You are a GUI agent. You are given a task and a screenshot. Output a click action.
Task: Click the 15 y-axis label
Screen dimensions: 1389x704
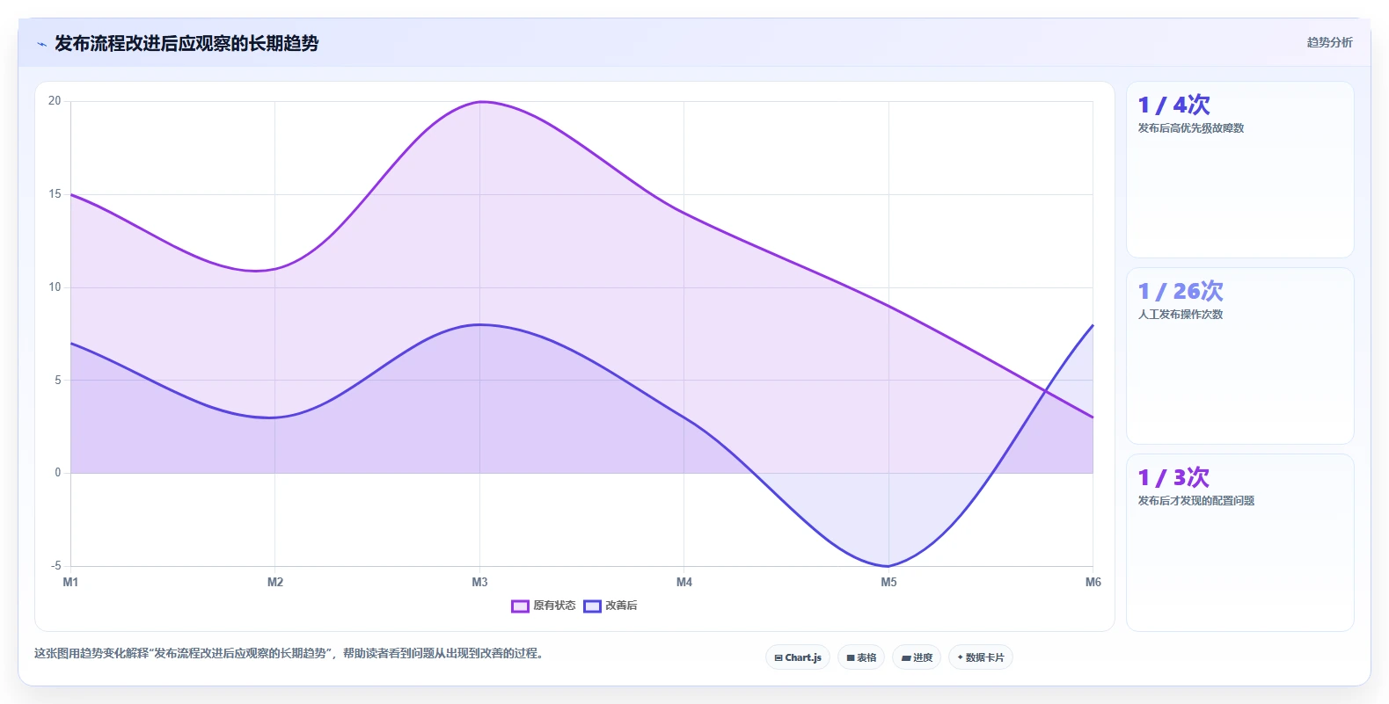tap(55, 194)
